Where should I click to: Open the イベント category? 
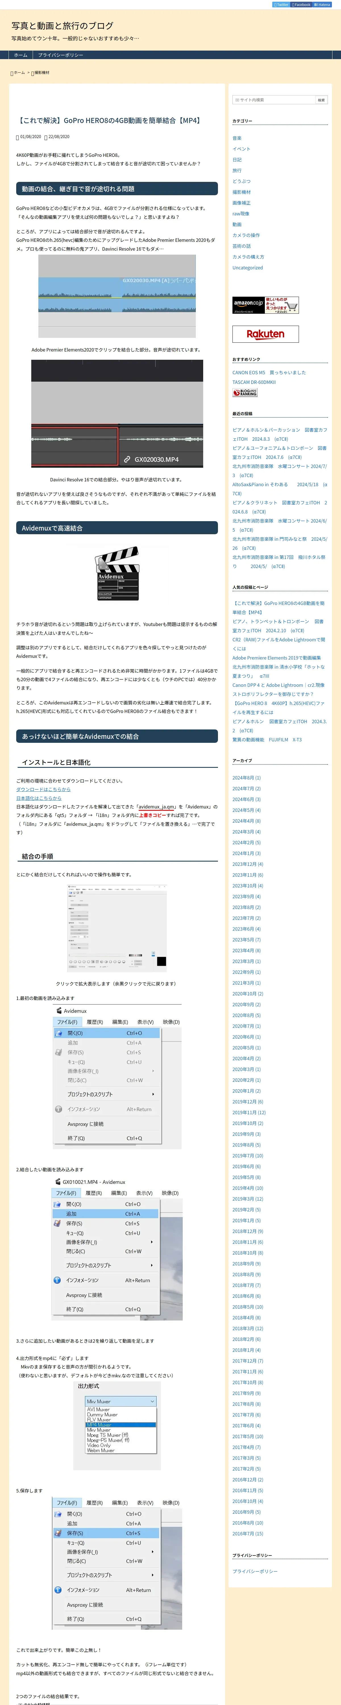[241, 149]
